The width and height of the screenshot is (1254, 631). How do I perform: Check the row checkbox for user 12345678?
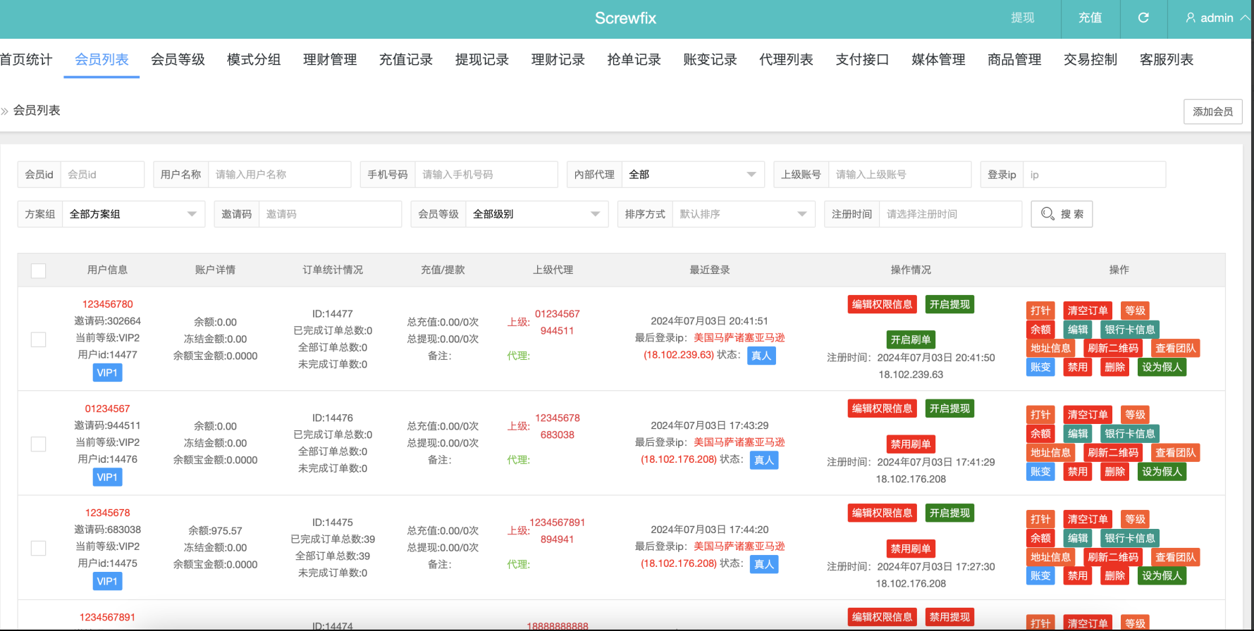(39, 548)
